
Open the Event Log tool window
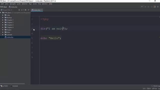click(x=155, y=86)
